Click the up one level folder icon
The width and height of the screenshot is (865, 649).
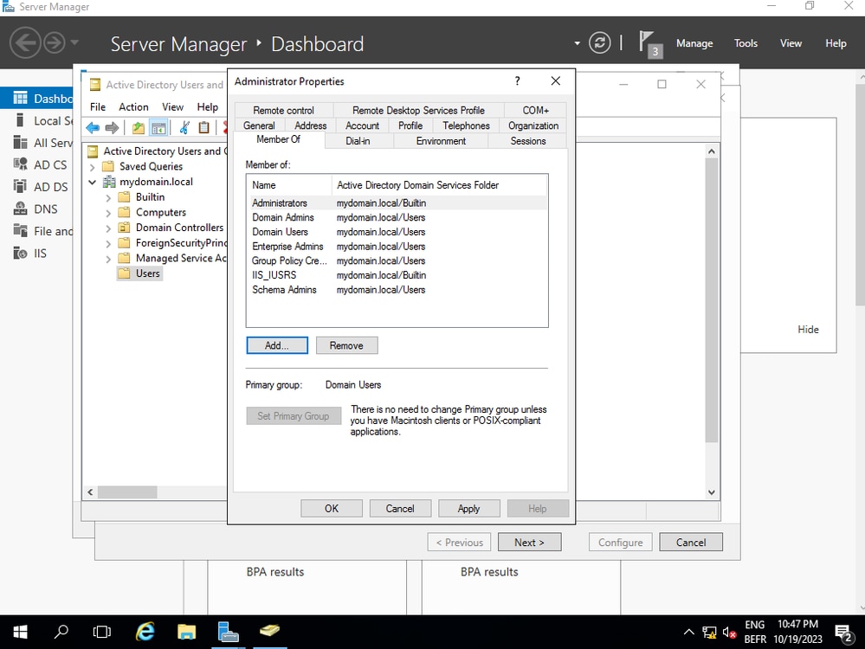tap(138, 128)
